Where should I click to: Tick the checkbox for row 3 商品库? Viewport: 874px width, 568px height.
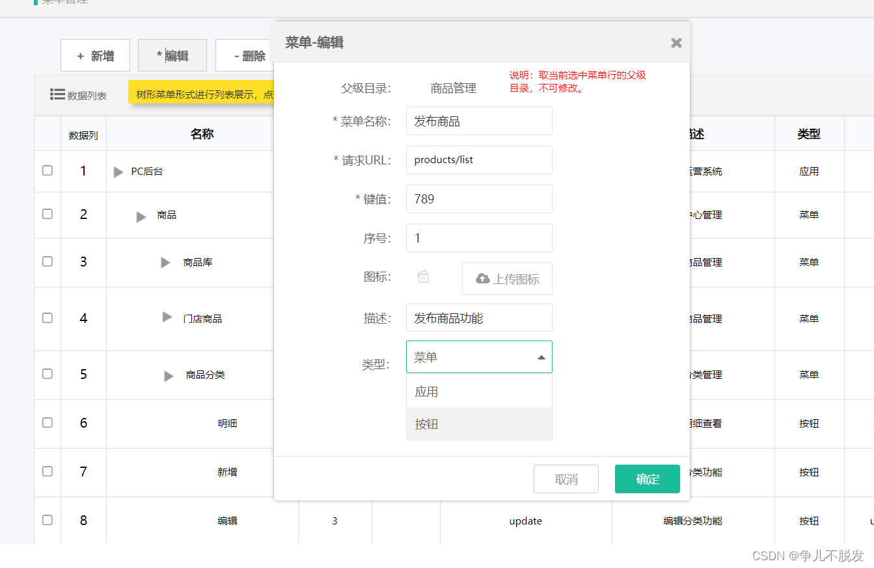click(x=48, y=261)
